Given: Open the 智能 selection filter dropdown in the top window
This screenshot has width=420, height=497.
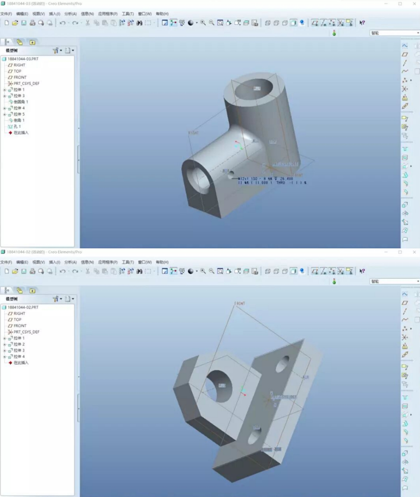Looking at the screenshot, I should point(418,33).
